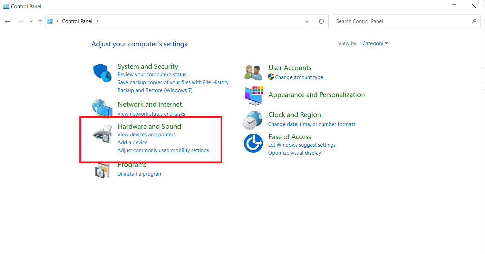This screenshot has height=254, width=485.
Task: Open the Hardware and Sound heading
Action: [149, 126]
